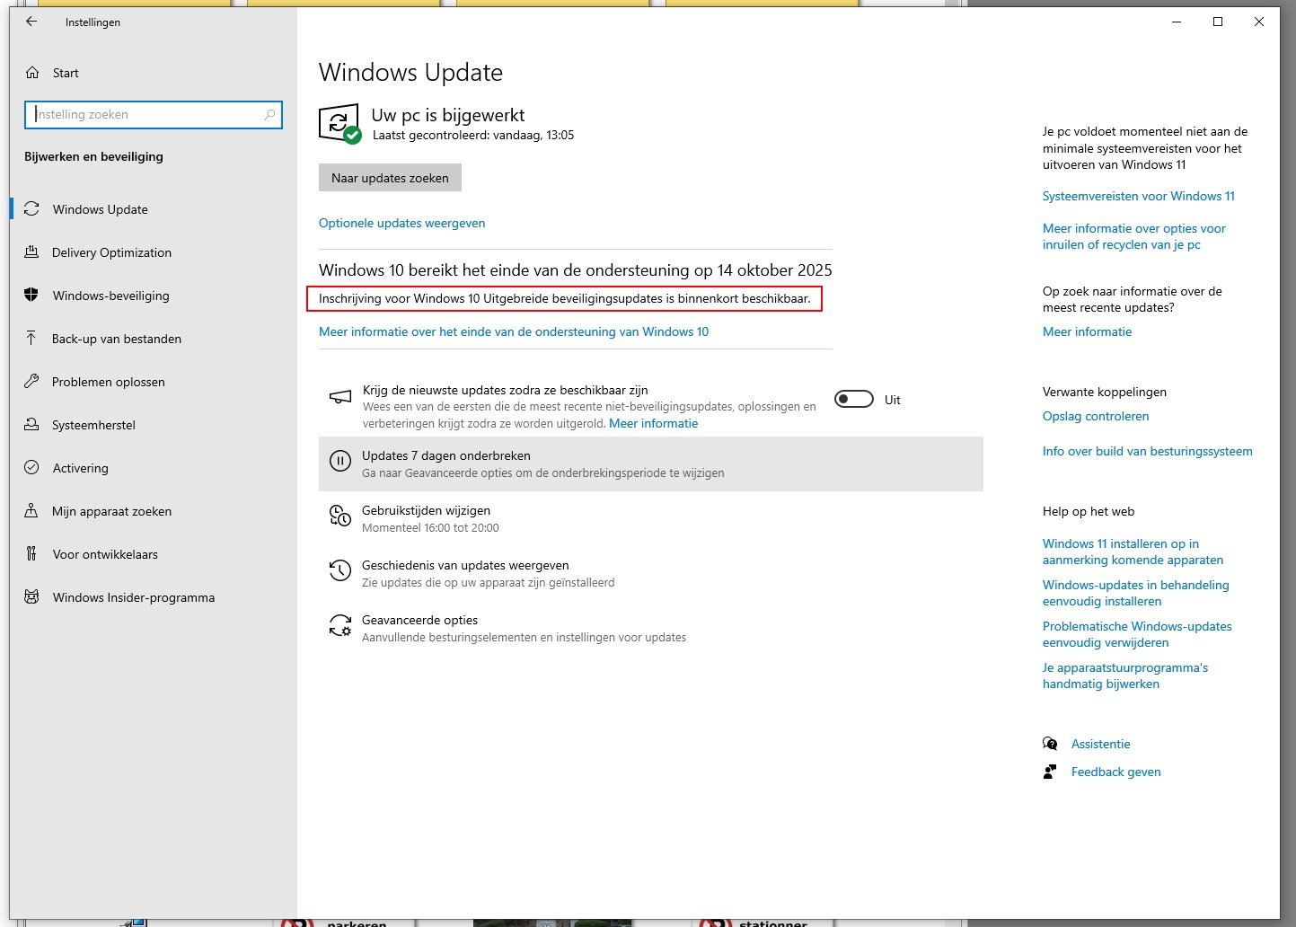Go back using the back arrow icon

[x=31, y=22]
